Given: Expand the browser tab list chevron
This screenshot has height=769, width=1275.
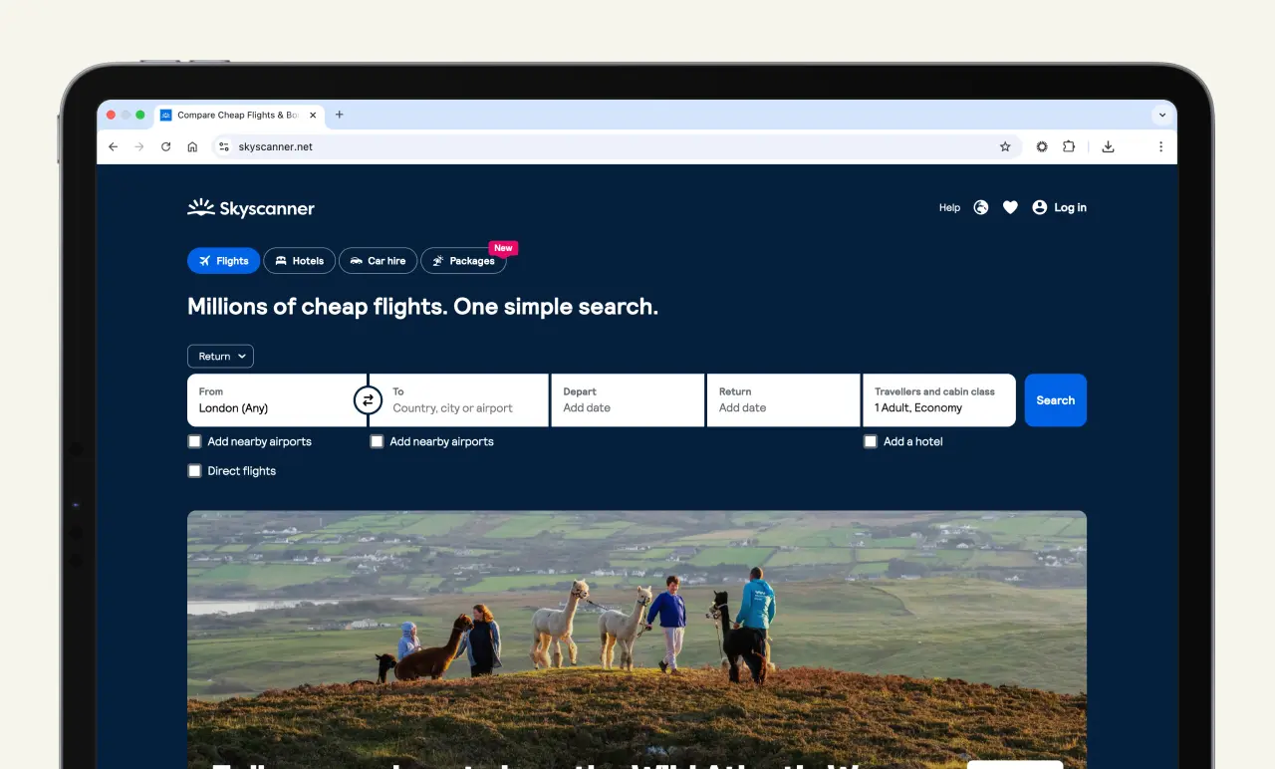Looking at the screenshot, I should point(1161,115).
